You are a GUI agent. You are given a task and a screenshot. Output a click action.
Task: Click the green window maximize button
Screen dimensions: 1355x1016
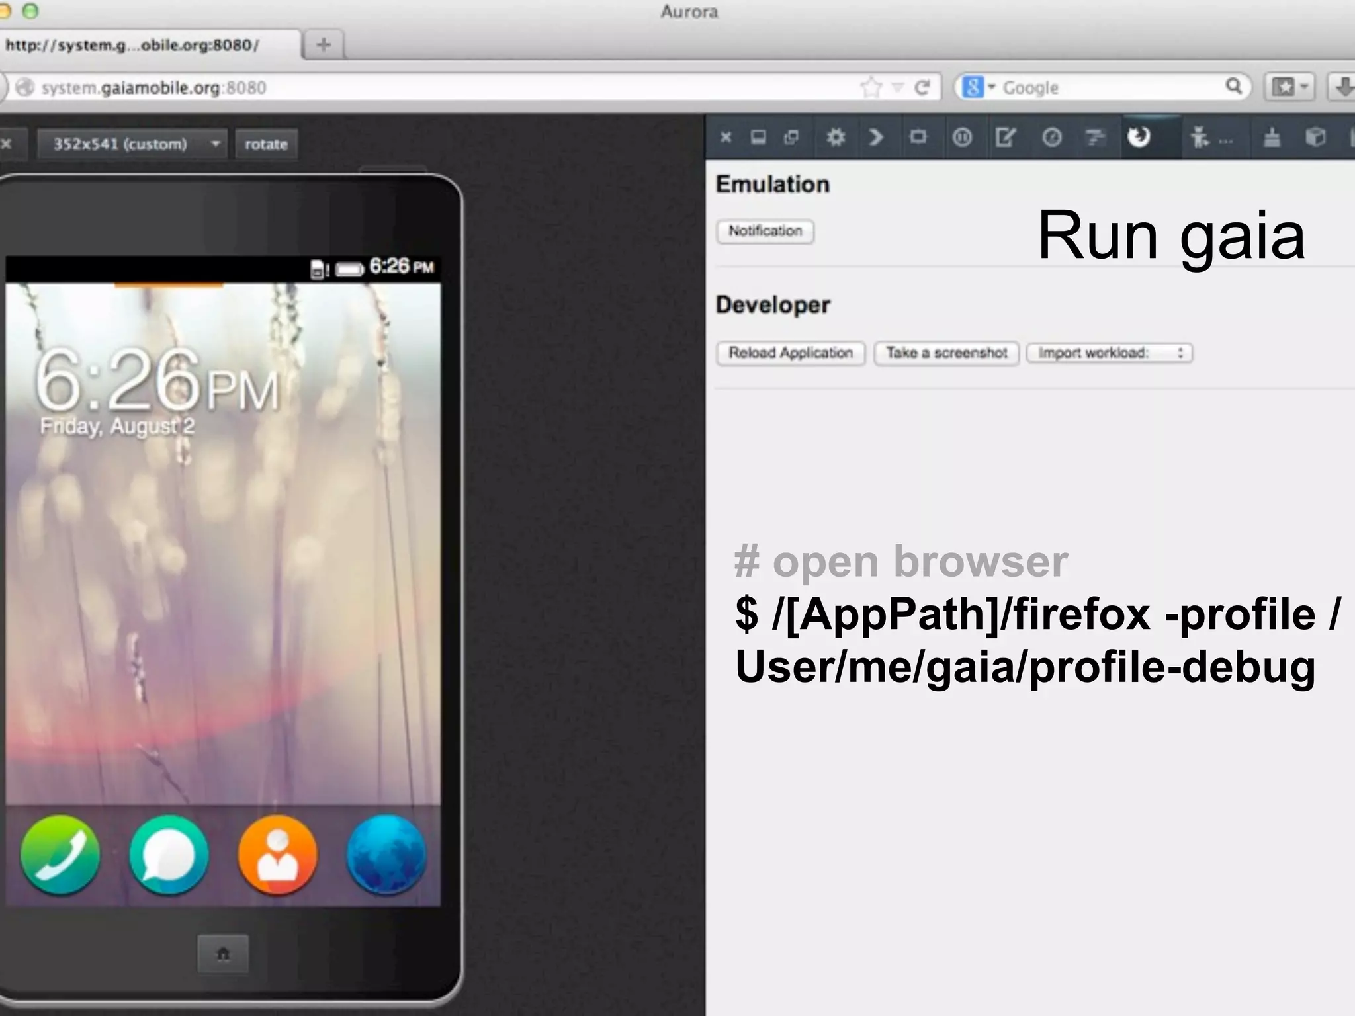click(30, 11)
